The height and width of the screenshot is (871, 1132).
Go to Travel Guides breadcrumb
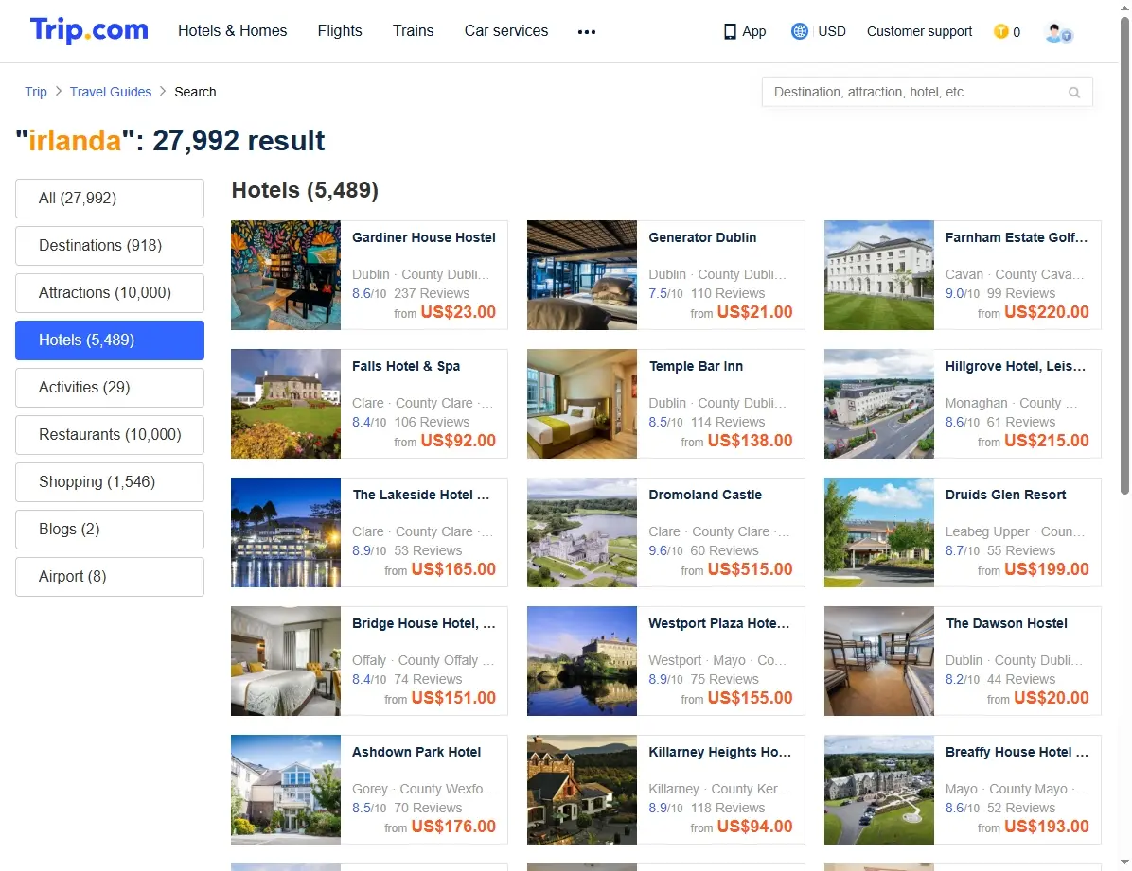pos(111,92)
